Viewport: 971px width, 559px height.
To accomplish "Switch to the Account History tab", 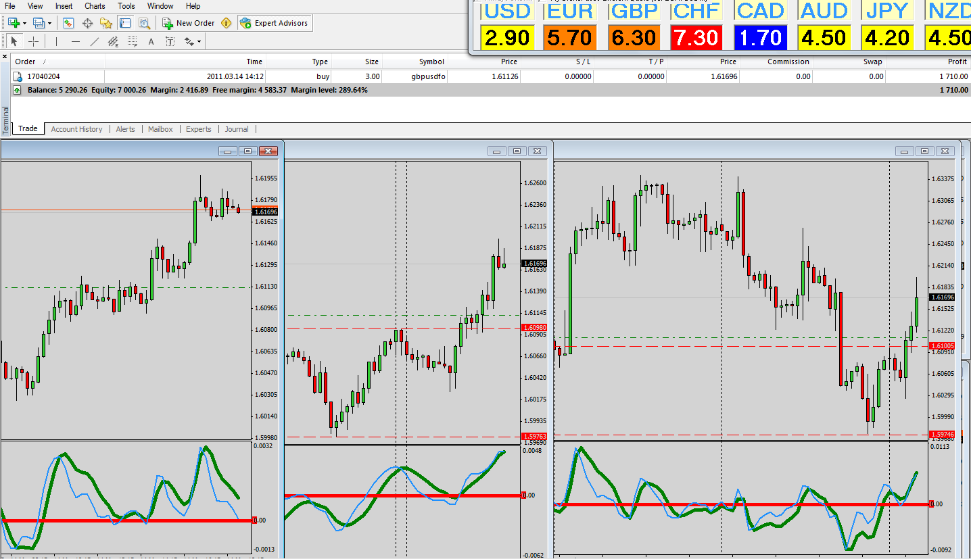I will pos(76,129).
